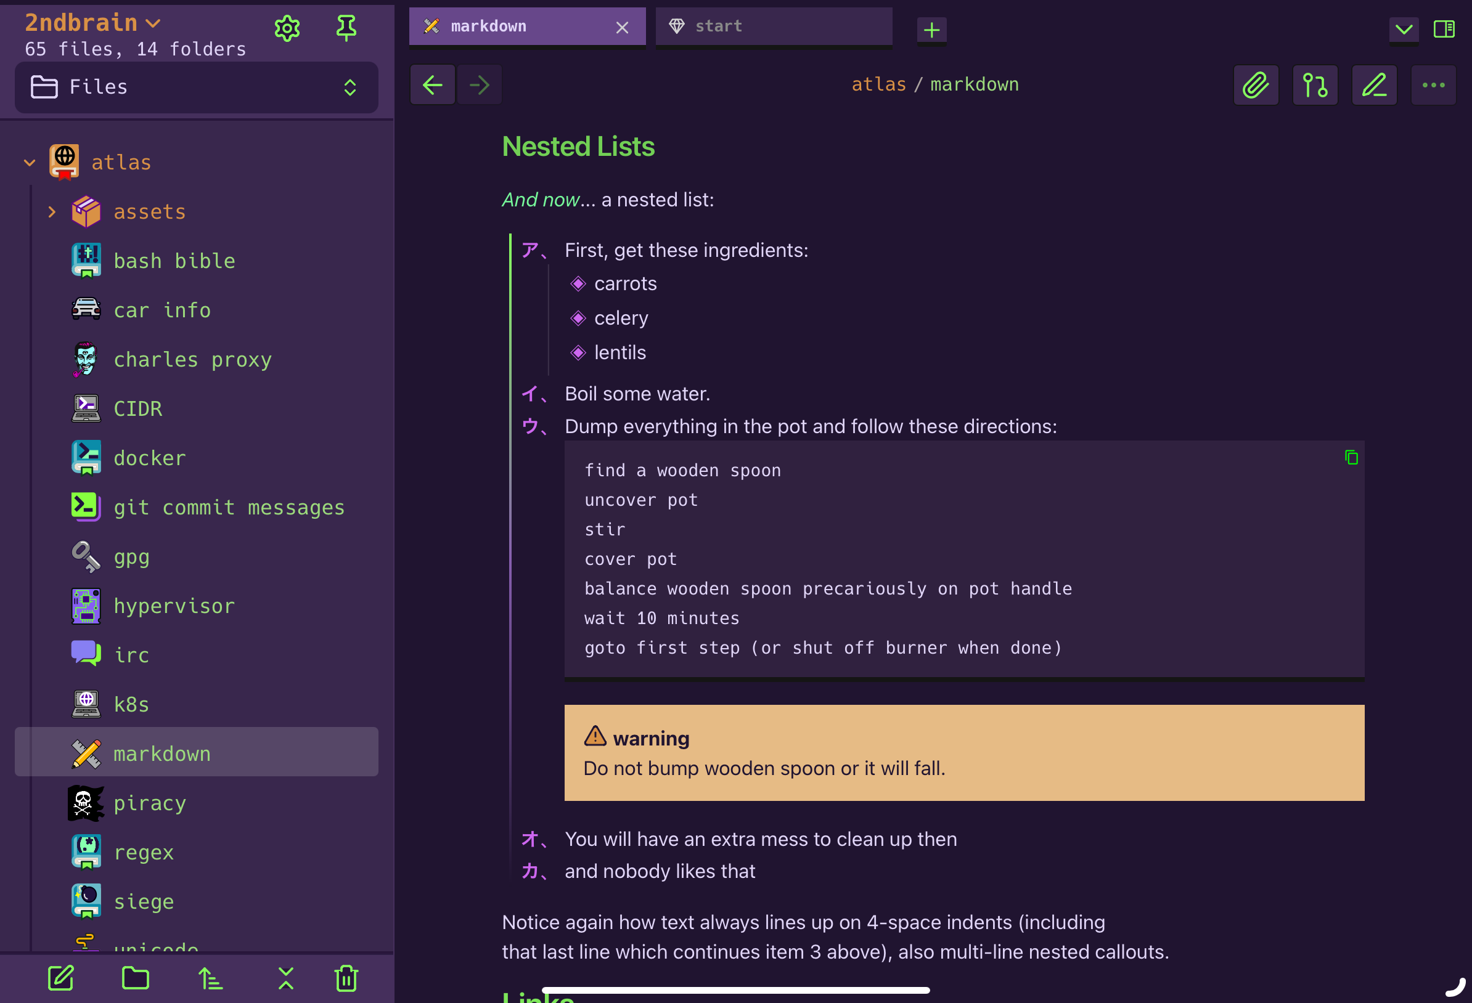The image size is (1472, 1003).
Task: Open the git branch icon in toolbar
Action: point(1314,85)
